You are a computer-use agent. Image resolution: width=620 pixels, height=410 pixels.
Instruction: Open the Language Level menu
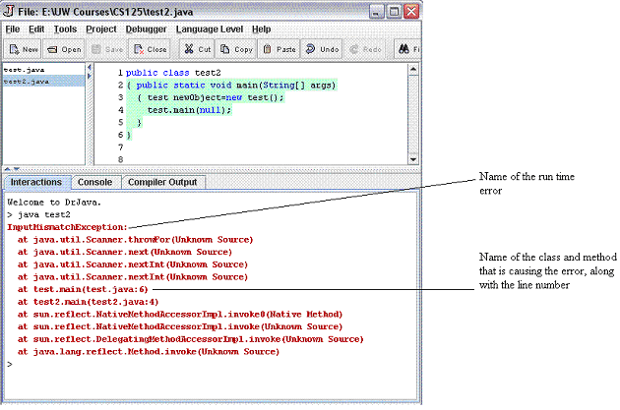211,29
